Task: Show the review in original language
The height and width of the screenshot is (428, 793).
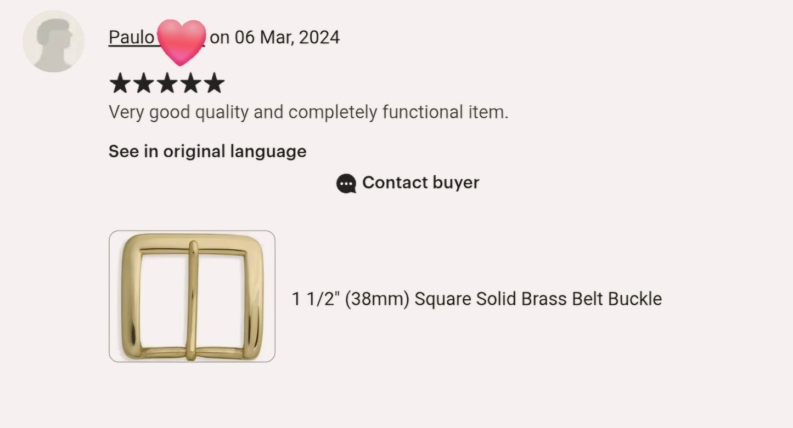Action: 207,151
